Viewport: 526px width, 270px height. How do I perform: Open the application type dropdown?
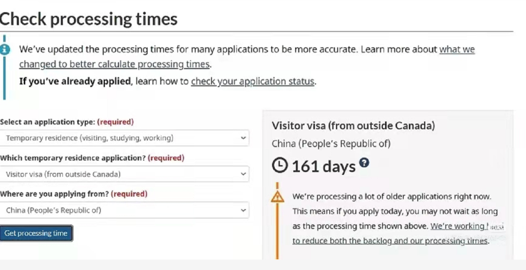coord(124,138)
